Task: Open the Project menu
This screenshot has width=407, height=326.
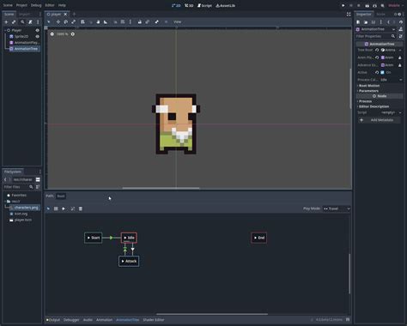Action: 21,5
